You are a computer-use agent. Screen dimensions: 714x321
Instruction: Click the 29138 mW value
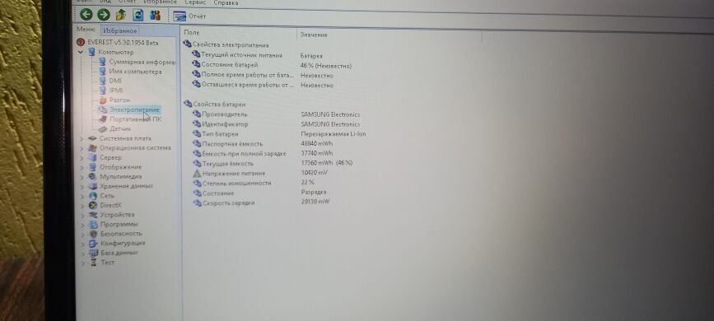(315, 202)
